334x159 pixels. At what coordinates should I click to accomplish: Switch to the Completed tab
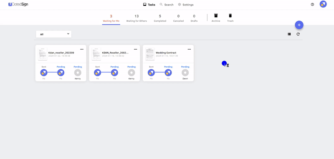[x=160, y=18]
